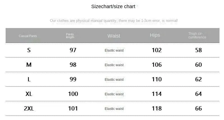The width and height of the screenshot is (224, 120).
Task: Select the Thigh circumference column header
Action: point(197,36)
